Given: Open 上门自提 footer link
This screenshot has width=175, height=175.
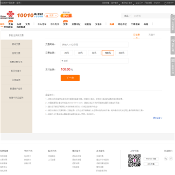Looking at the screenshot, I should coord(52,160).
